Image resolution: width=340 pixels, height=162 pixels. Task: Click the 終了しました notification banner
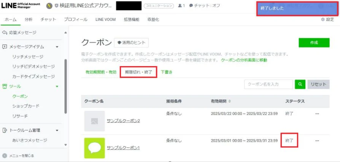click(297, 9)
